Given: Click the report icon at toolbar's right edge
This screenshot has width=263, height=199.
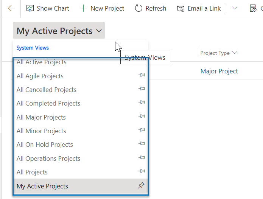Looking at the screenshot, I should [254, 8].
